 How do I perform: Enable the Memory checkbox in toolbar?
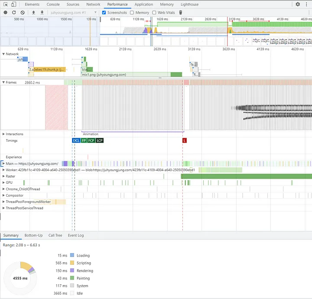click(132, 13)
